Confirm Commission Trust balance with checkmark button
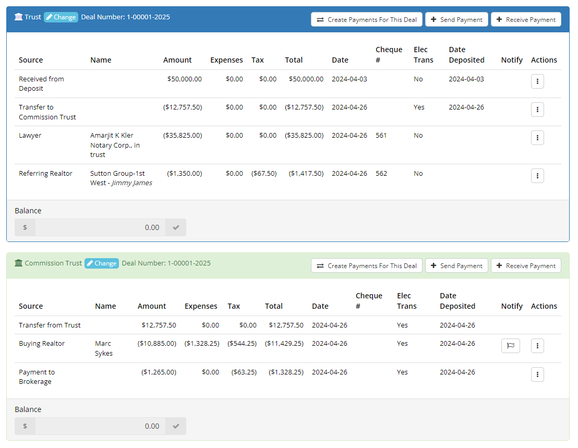The width and height of the screenshot is (578, 448). pos(176,426)
